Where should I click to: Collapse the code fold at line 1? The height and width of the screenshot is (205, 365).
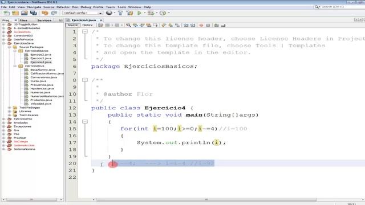pyautogui.click(x=85, y=31)
